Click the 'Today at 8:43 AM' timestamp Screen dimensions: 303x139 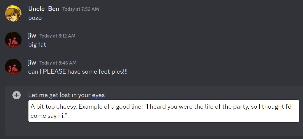pos(58,63)
